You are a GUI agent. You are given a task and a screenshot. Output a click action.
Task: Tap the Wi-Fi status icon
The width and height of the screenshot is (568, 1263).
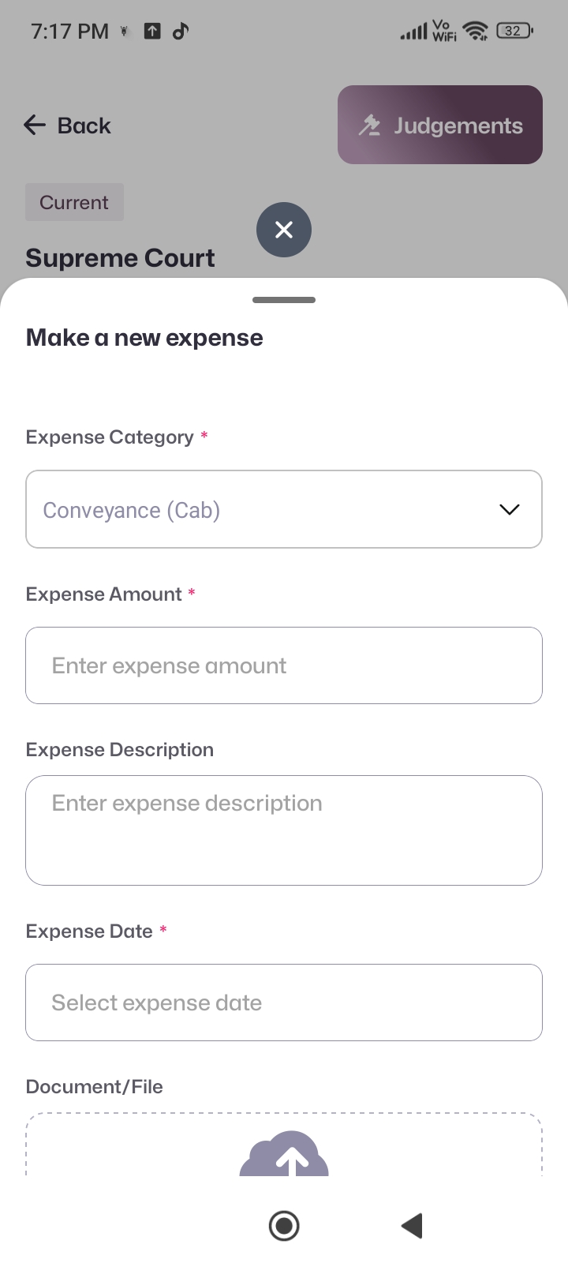[x=476, y=31]
